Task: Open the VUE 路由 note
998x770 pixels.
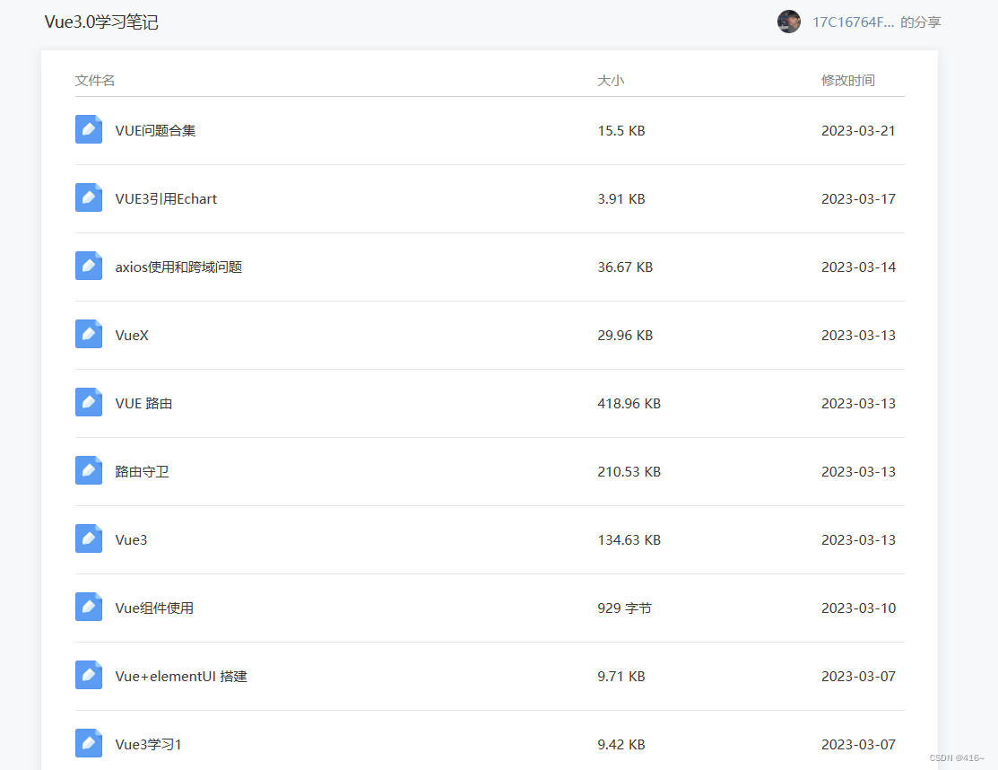Action: coord(143,403)
